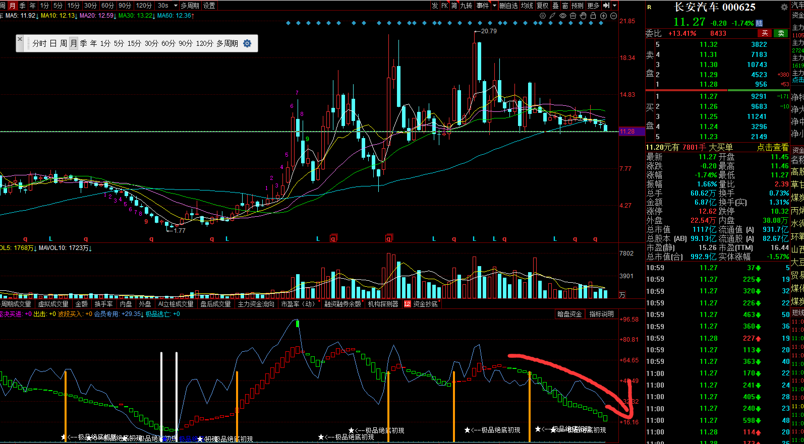This screenshot has width=804, height=444.
Task: Select 月 period in top period bar
Action: (13, 6)
